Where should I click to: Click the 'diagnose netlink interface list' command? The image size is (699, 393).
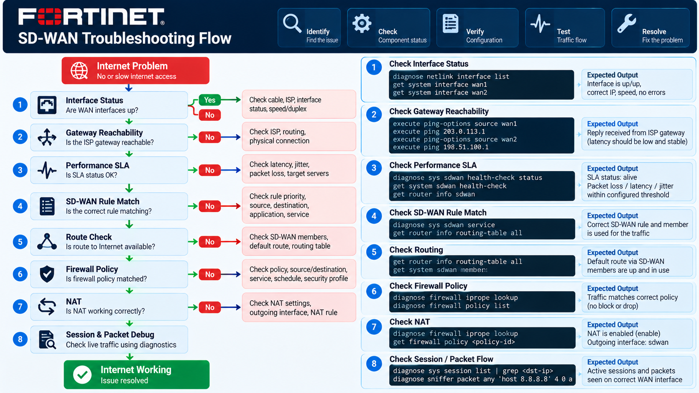tap(451, 76)
